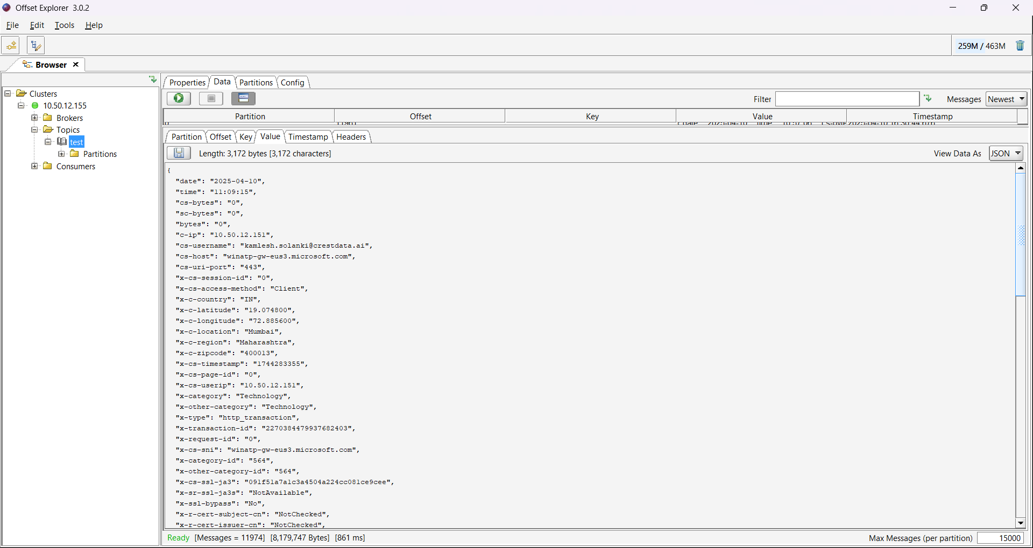
Task: Click the Topics folder icon
Action: [x=48, y=129]
